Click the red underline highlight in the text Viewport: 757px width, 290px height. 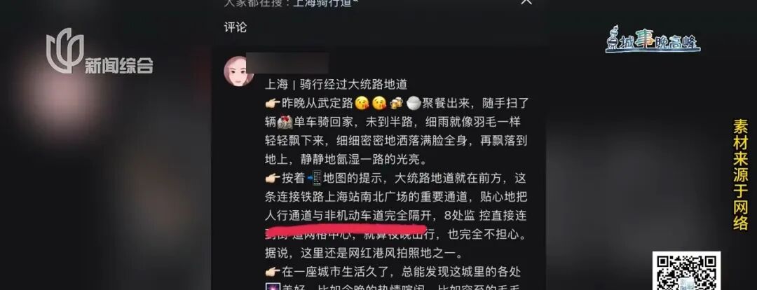(x=346, y=228)
